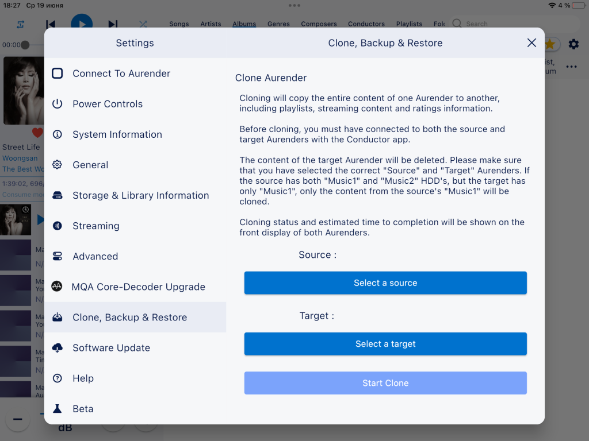Select Clone, Backup & Restore item
The width and height of the screenshot is (589, 441).
(x=135, y=317)
